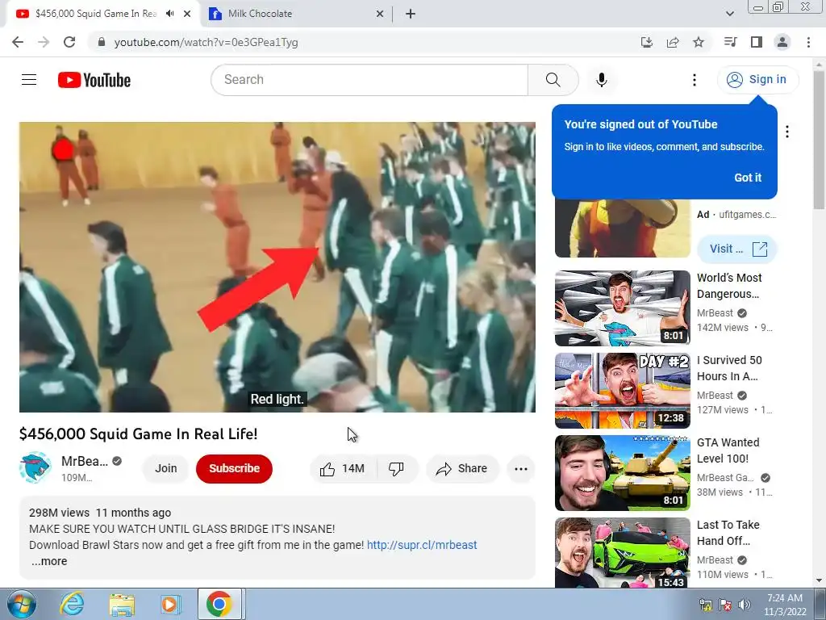Open the YouTube hamburger guide menu
Viewport: 826px width, 620px height.
point(29,80)
